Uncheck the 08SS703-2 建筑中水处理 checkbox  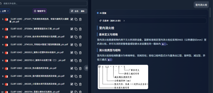pos(72,60)
